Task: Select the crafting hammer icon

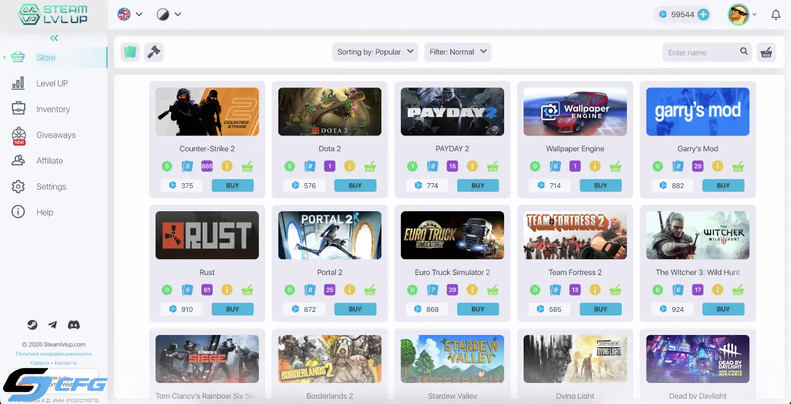Action: click(154, 52)
